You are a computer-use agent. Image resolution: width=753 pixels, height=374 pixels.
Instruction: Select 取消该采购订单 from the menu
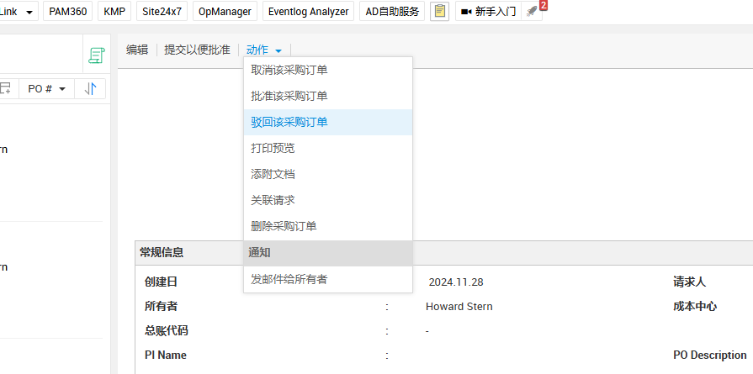289,70
